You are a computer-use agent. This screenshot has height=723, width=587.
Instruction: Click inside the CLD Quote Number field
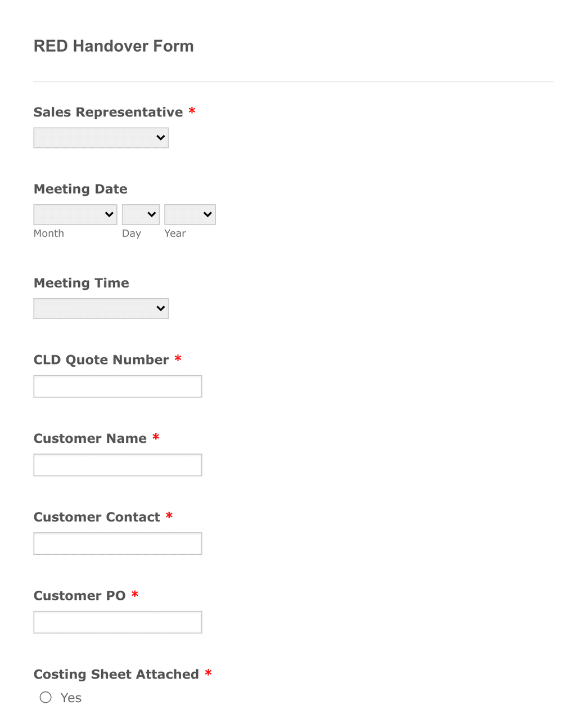pyautogui.click(x=118, y=386)
